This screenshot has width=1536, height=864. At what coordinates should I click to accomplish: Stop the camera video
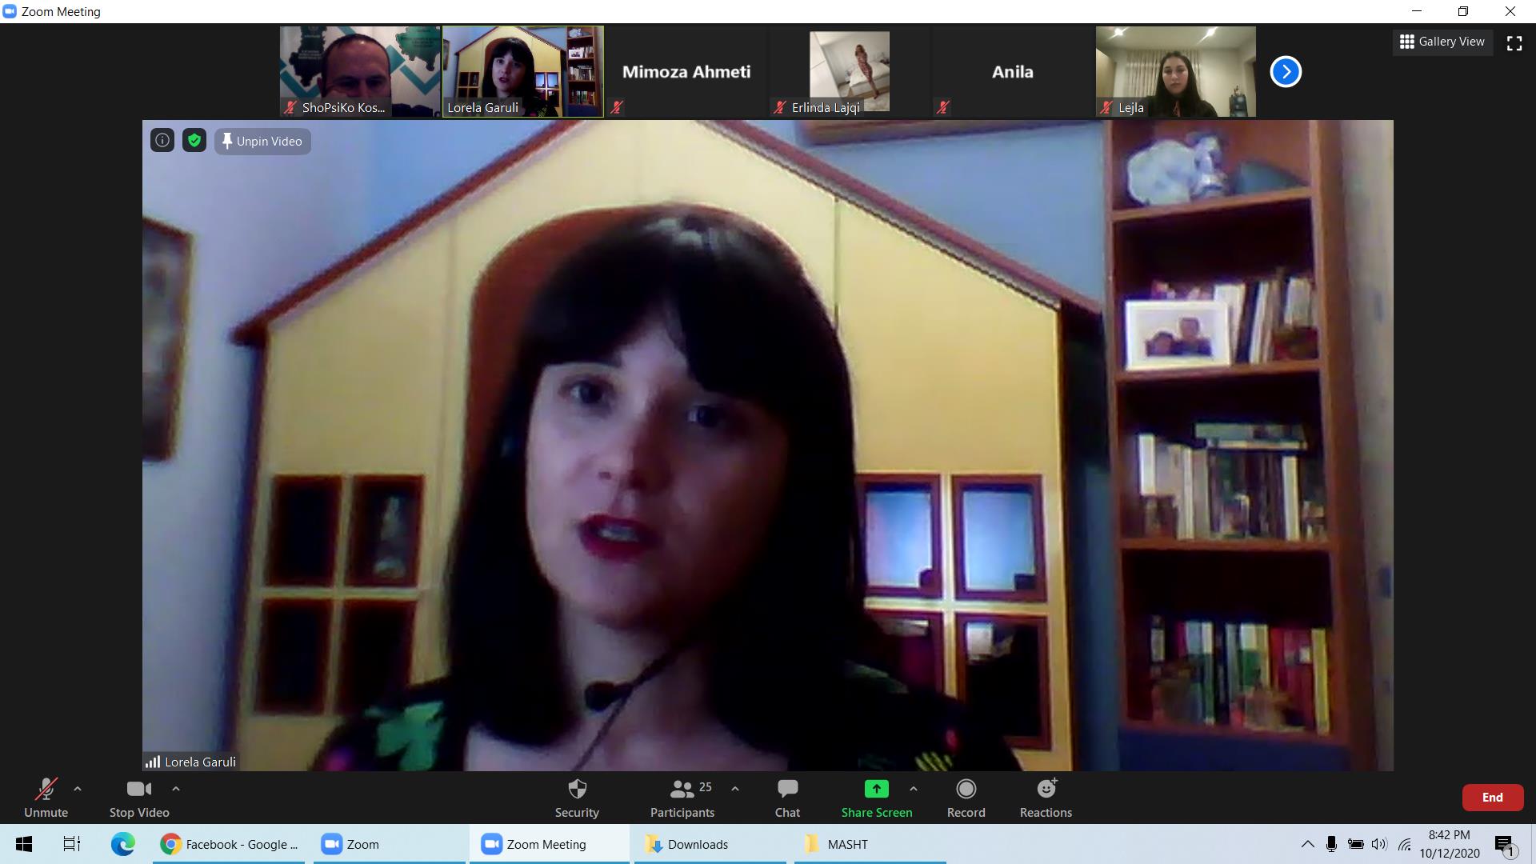[x=139, y=798]
